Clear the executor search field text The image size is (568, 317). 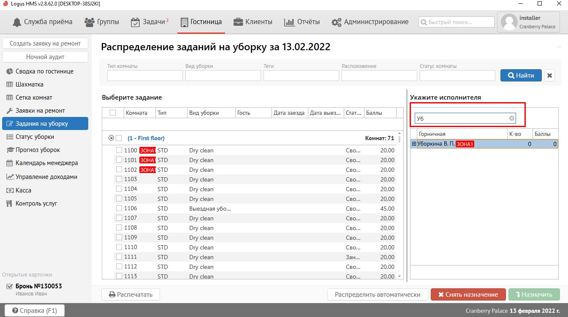pos(511,119)
